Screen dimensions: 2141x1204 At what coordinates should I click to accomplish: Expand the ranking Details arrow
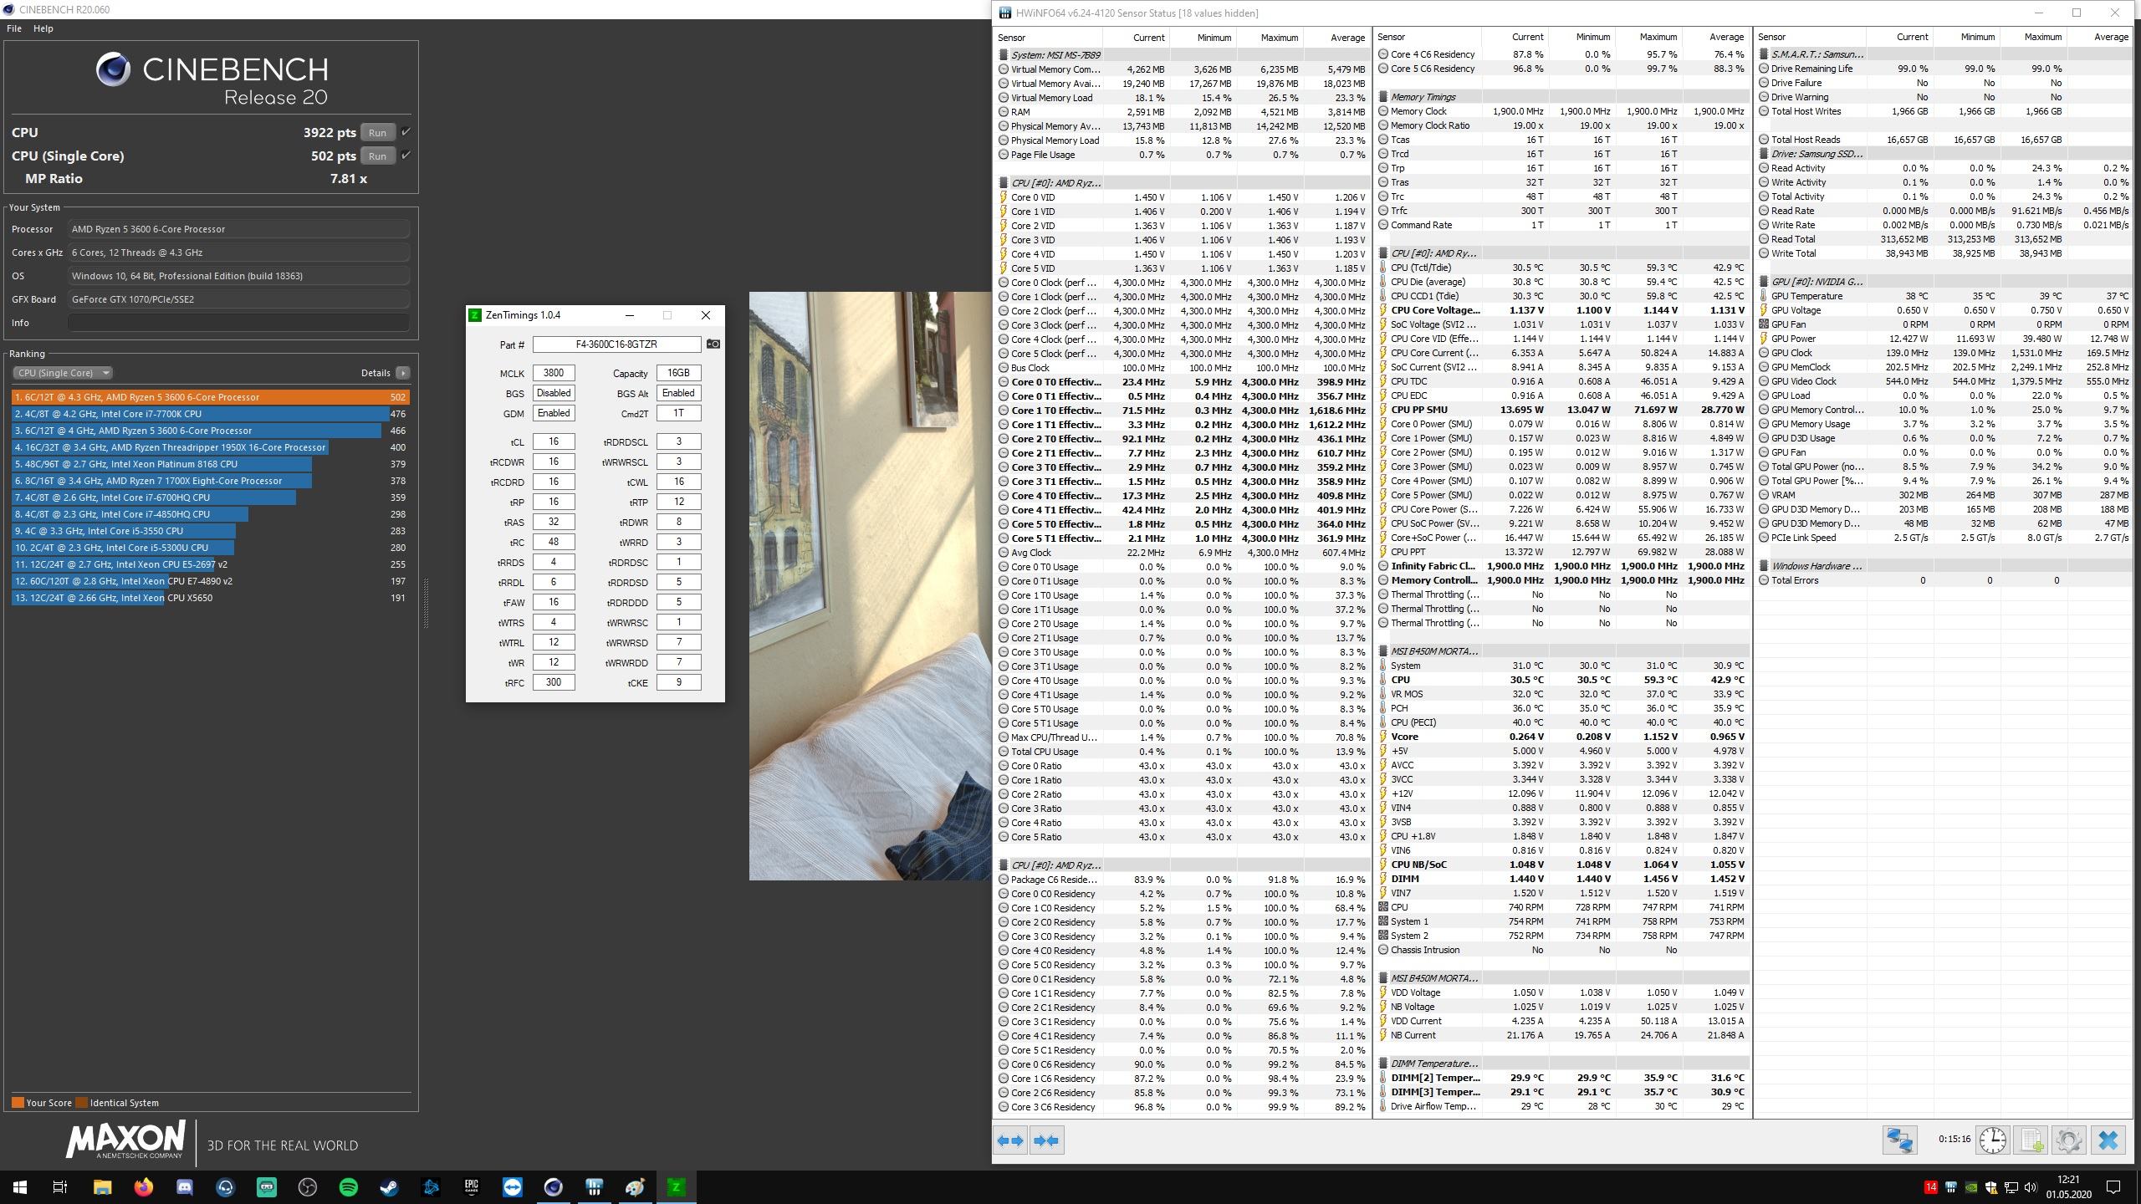coord(403,373)
